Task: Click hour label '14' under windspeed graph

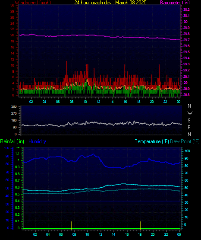Action: click(112, 102)
